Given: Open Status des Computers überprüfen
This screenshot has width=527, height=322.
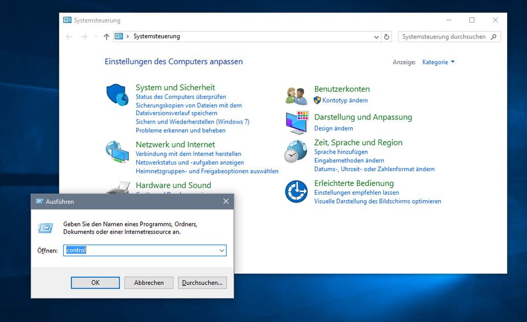Looking at the screenshot, I should point(181,97).
